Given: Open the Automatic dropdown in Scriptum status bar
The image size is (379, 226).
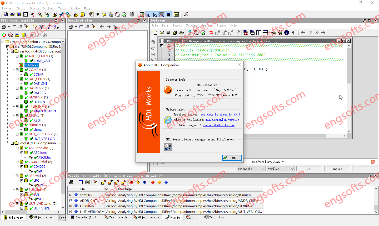Looking at the screenshot, I should click(x=251, y=169).
